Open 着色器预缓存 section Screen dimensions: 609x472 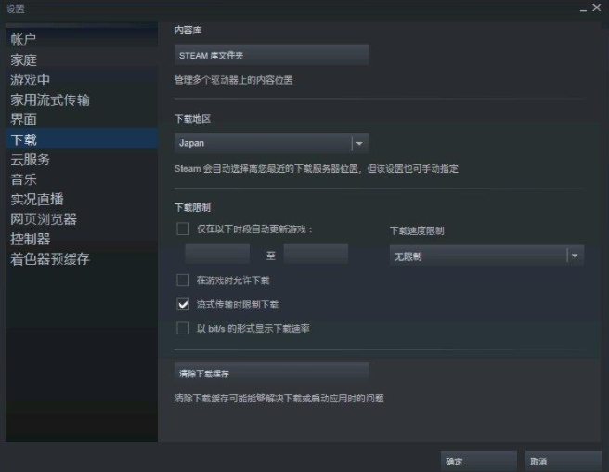[x=50, y=259]
